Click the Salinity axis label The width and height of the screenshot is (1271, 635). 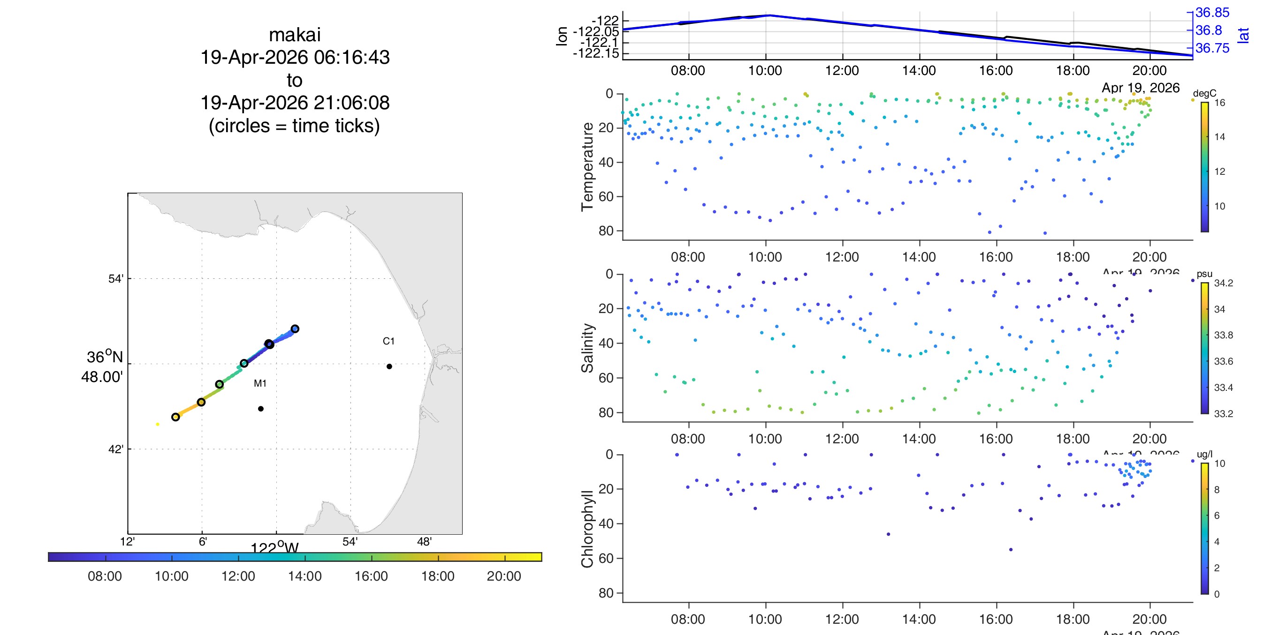pyautogui.click(x=587, y=348)
